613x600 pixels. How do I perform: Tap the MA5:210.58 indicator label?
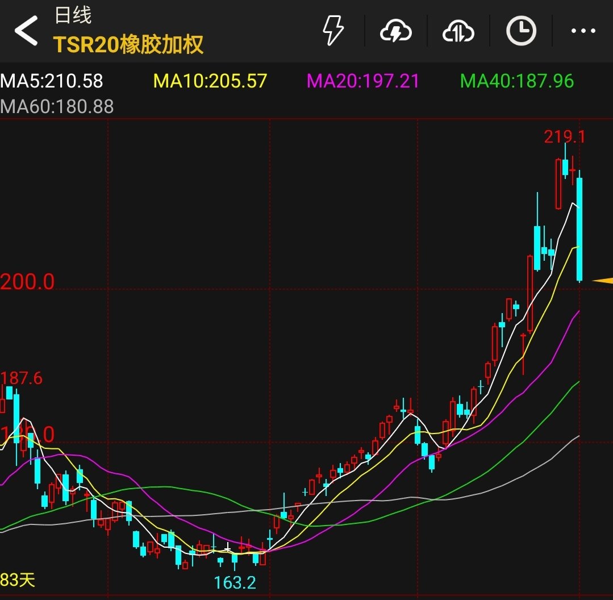point(52,81)
